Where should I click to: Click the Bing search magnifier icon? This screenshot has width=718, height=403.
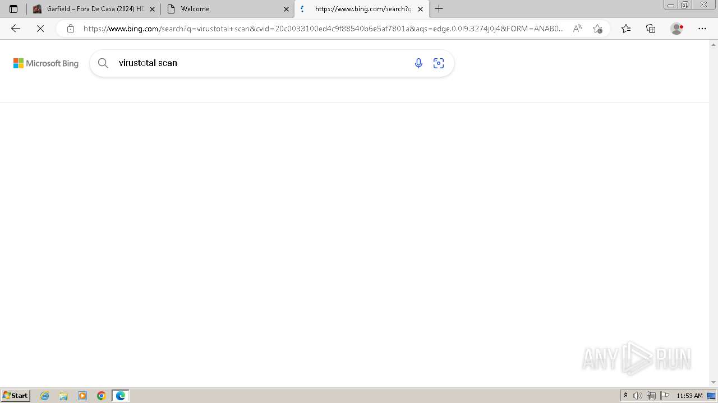tap(103, 63)
